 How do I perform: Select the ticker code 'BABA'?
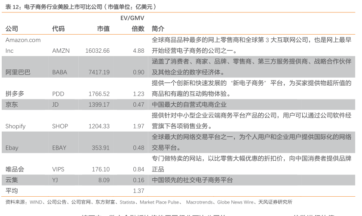coord(60,72)
